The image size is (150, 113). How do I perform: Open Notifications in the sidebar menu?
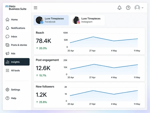(x=18, y=28)
